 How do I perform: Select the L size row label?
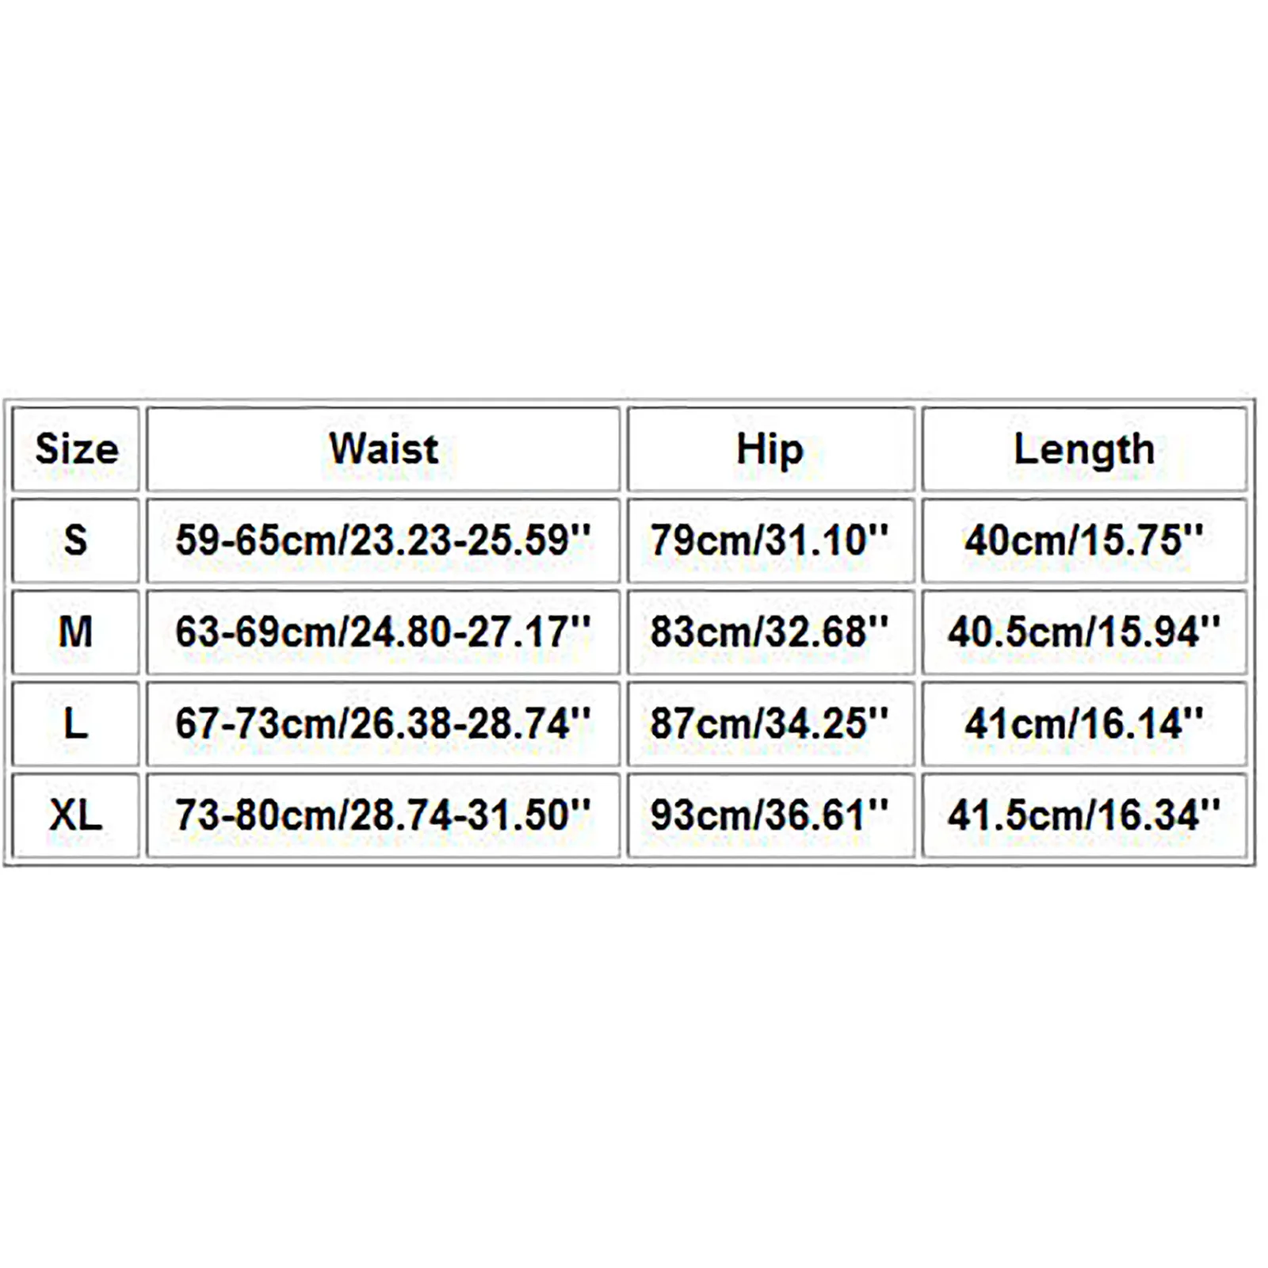76,724
